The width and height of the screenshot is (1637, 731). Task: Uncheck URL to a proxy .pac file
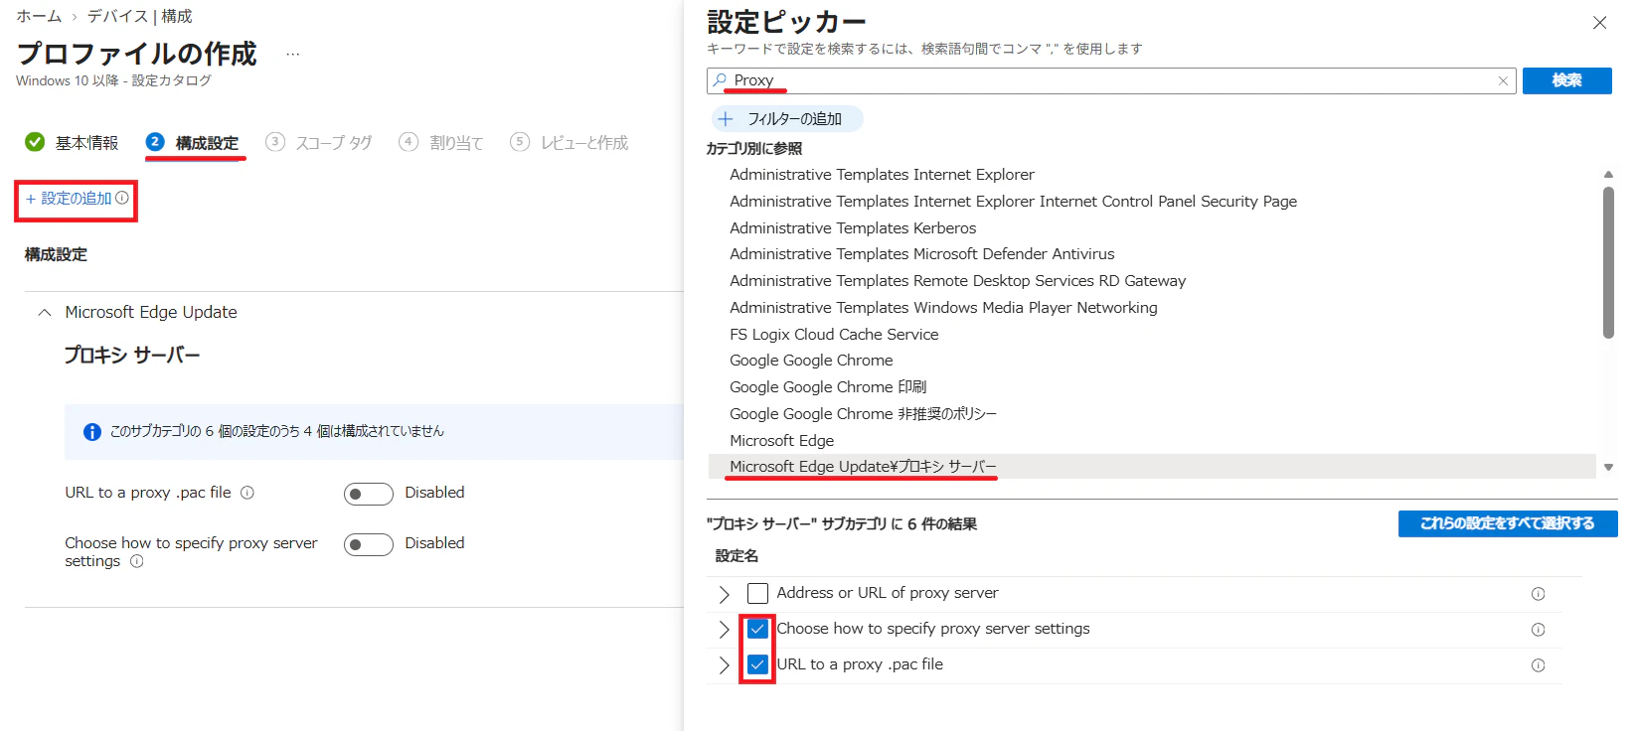pyautogui.click(x=757, y=665)
